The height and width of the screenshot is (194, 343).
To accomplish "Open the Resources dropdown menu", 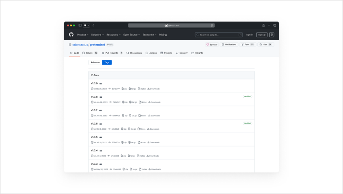I will coord(114,35).
